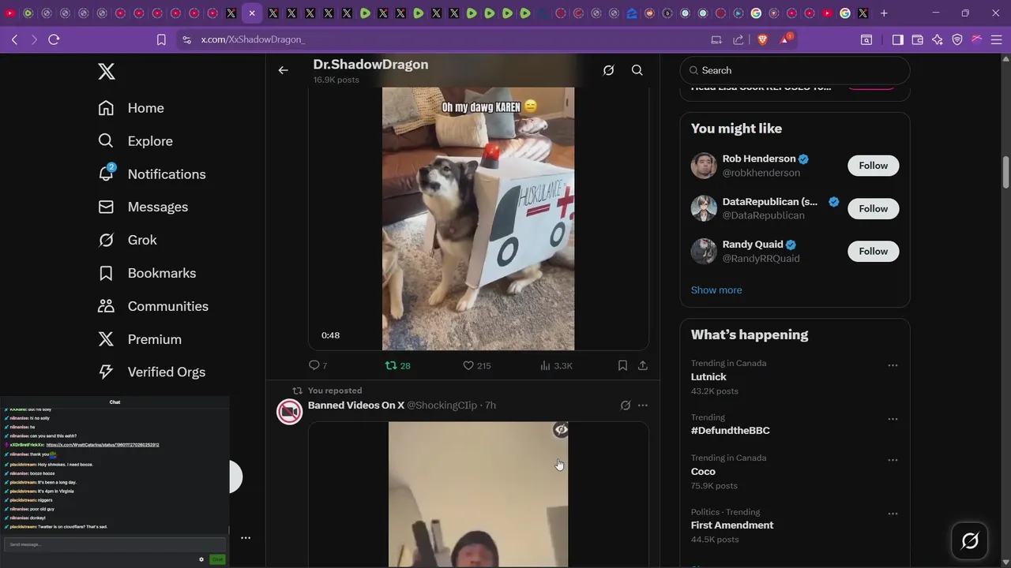Open floating Grok button at bottom right

tap(970, 540)
